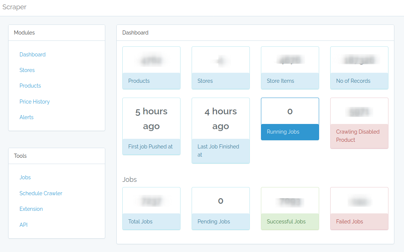Open the API tool link
404x252 pixels.
pos(23,225)
